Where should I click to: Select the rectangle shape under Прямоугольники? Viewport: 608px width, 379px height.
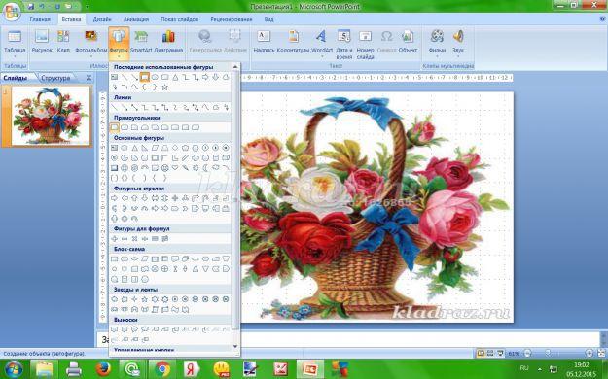[x=115, y=127]
